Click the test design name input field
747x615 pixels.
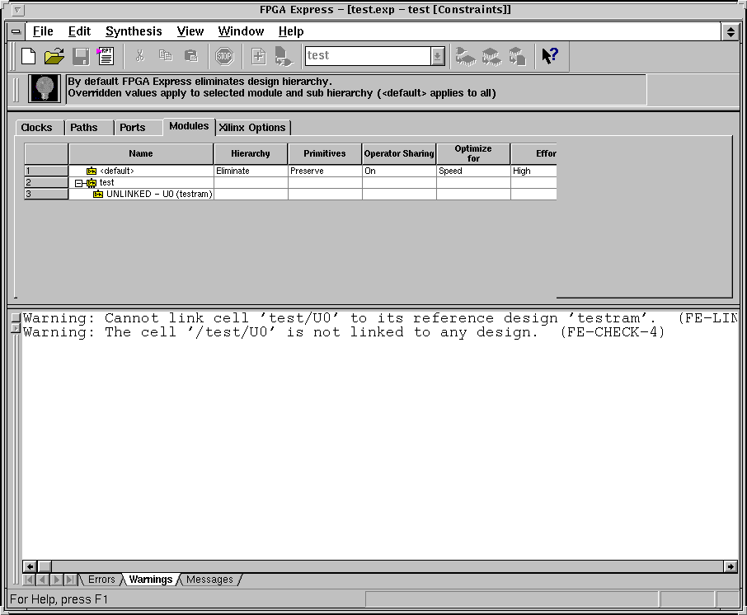[369, 56]
